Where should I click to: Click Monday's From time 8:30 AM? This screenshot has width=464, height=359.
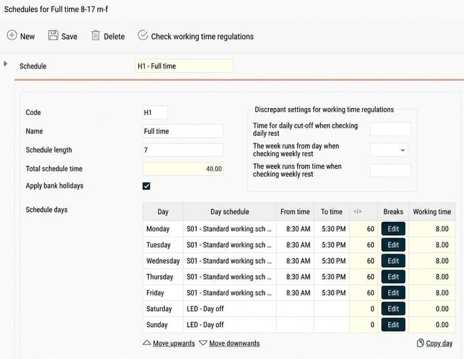point(295,229)
